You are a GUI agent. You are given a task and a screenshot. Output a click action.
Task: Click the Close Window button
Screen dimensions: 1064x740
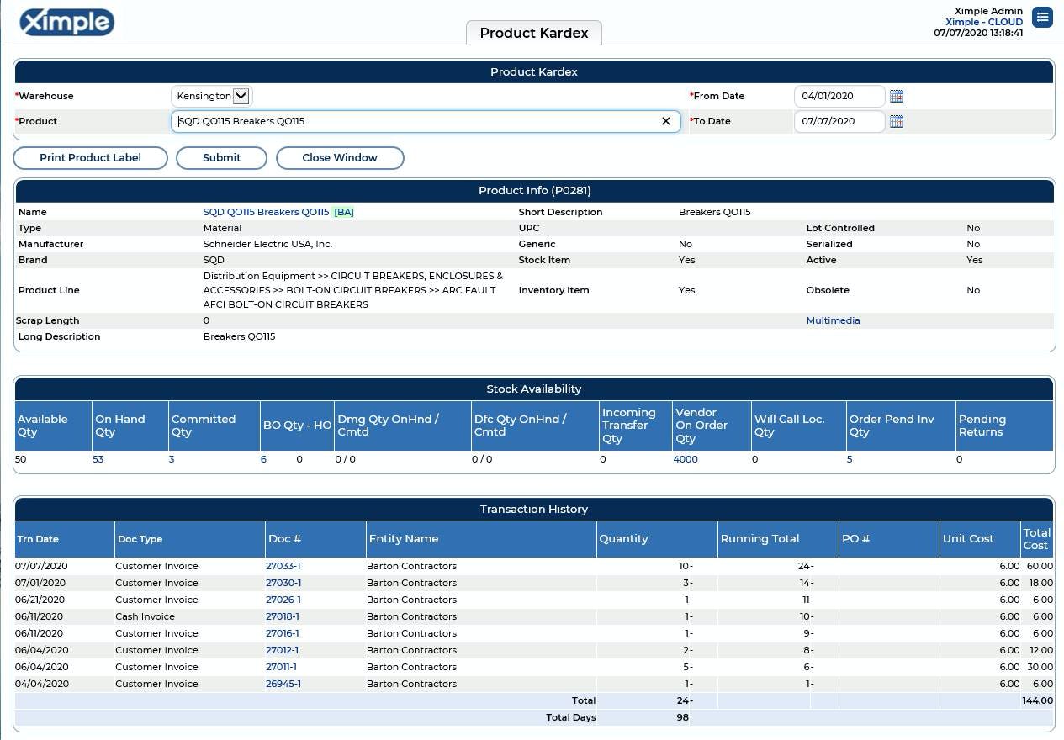340,158
